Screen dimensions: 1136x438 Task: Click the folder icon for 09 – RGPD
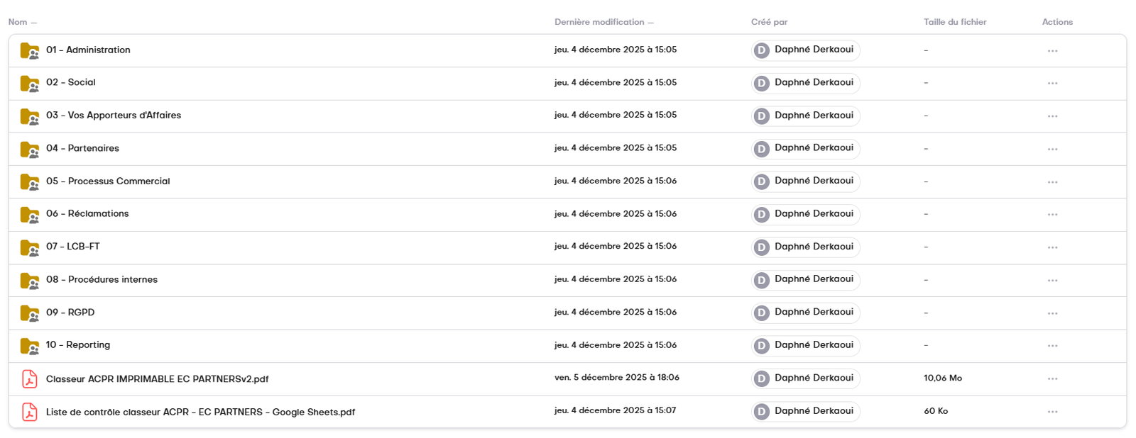pos(30,313)
